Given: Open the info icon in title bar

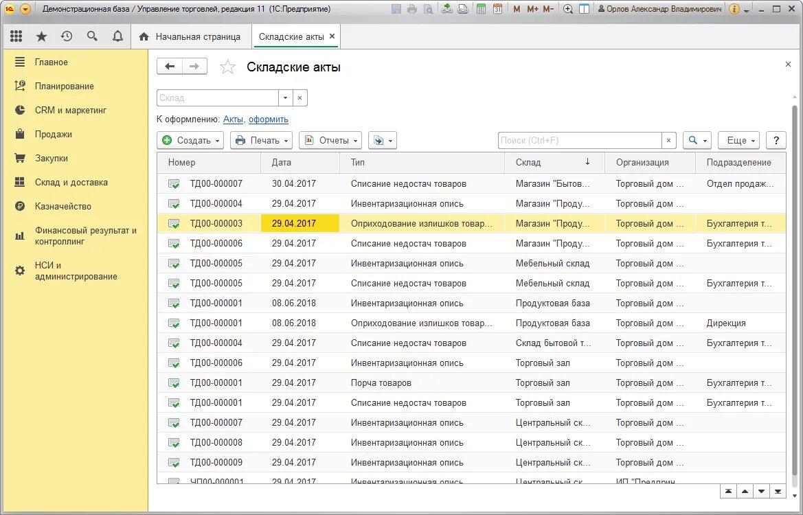Looking at the screenshot, I should click(734, 9).
